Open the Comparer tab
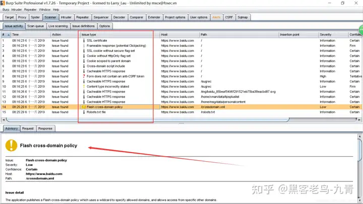The width and height of the screenshot is (363, 204). click(136, 17)
